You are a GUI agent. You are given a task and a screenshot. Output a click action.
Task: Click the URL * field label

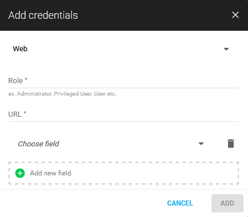click(x=17, y=114)
